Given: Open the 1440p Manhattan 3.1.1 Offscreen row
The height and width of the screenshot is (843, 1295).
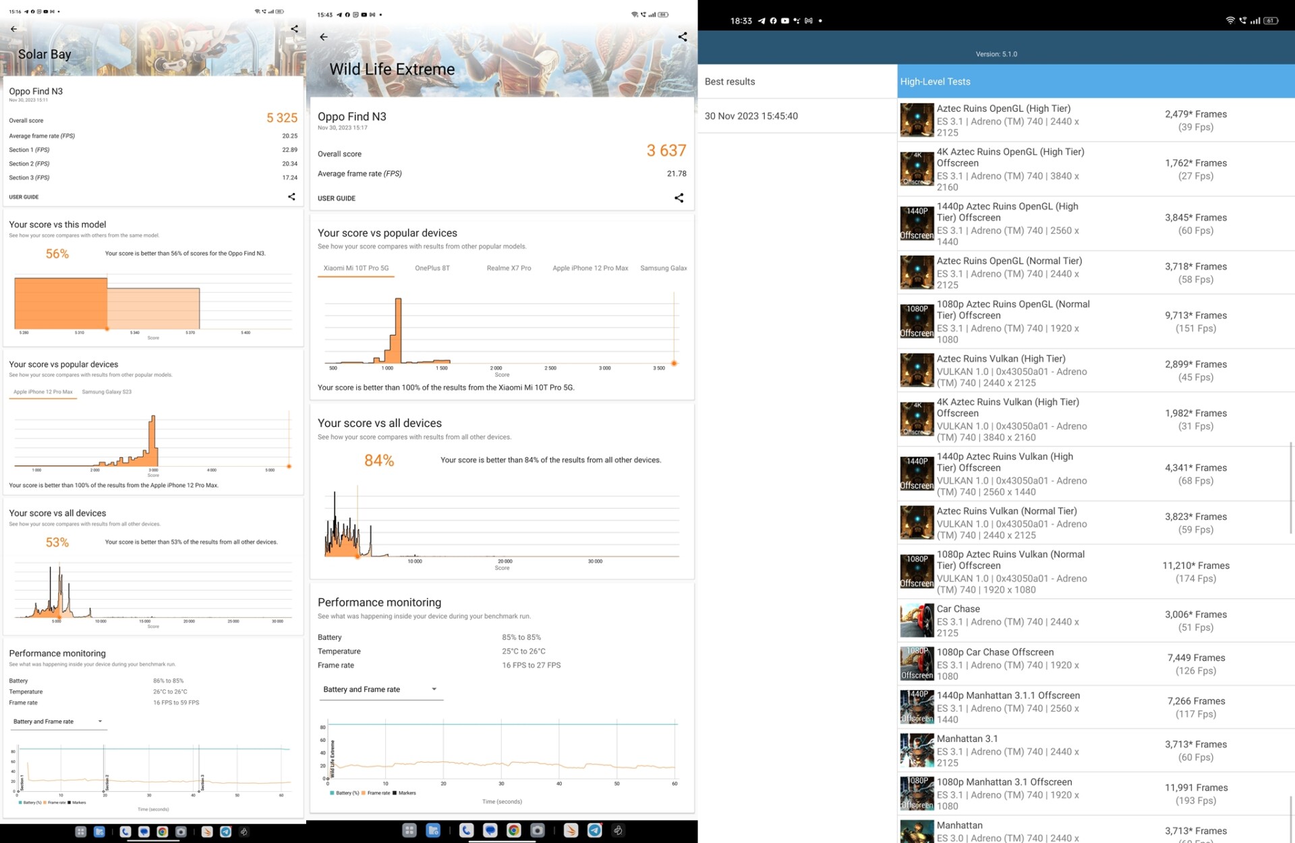Looking at the screenshot, I should [x=1096, y=707].
